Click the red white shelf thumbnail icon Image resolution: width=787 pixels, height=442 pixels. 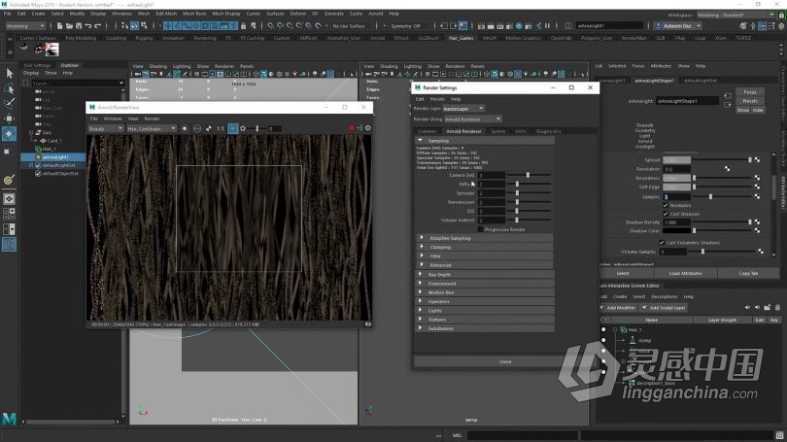point(51,50)
